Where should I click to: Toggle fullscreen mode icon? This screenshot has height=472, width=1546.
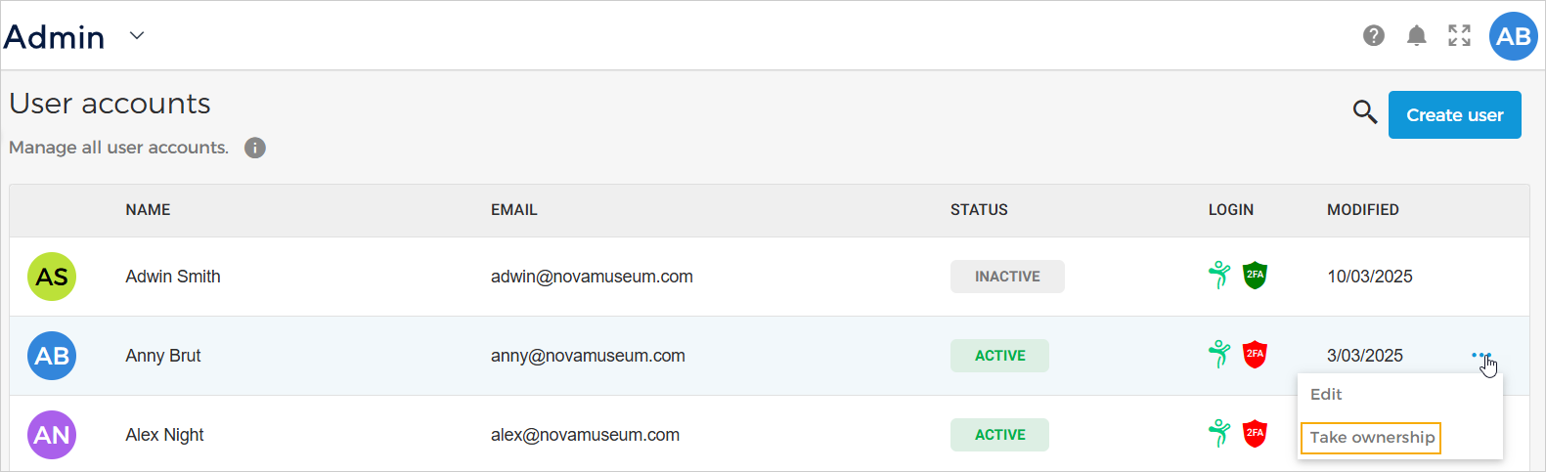tap(1459, 36)
